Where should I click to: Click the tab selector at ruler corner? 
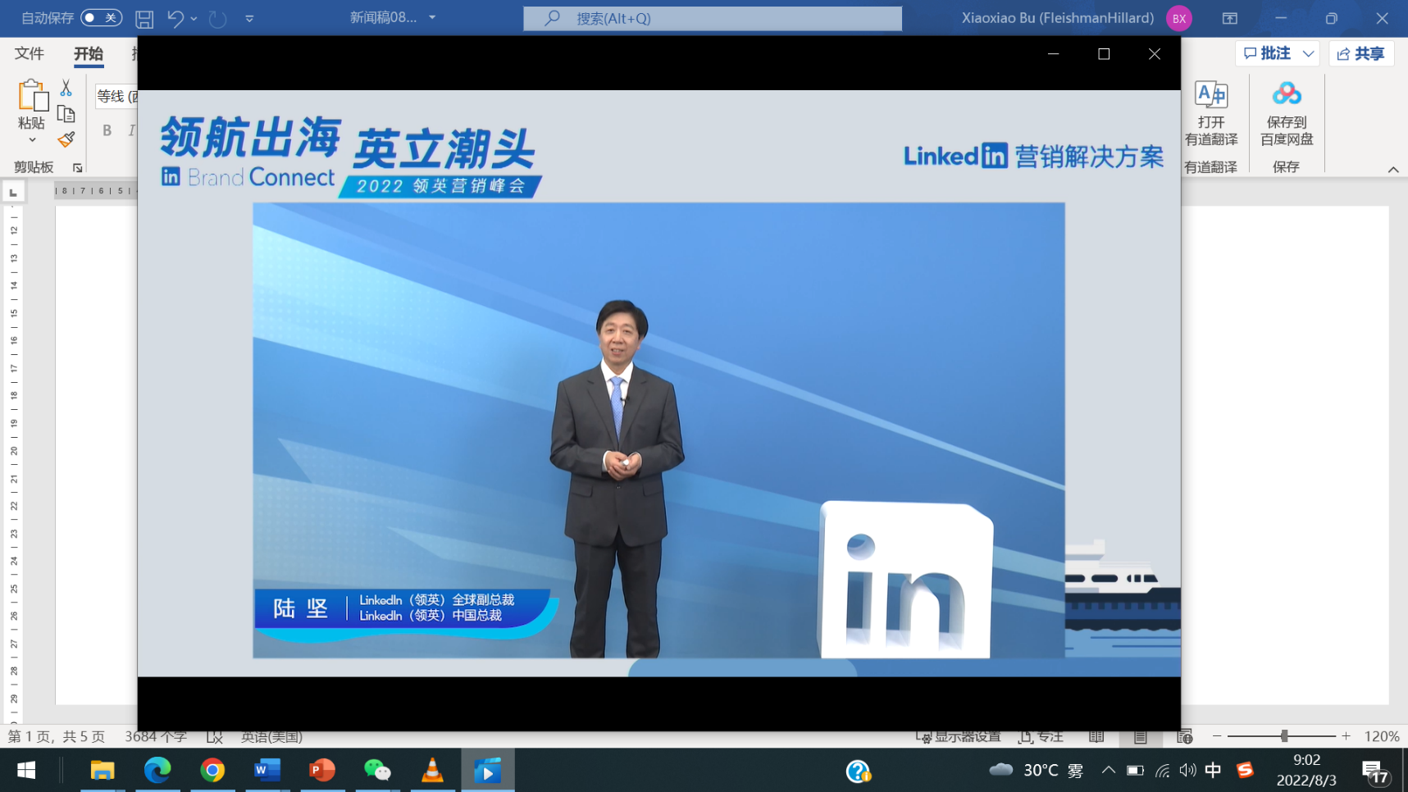(x=14, y=192)
